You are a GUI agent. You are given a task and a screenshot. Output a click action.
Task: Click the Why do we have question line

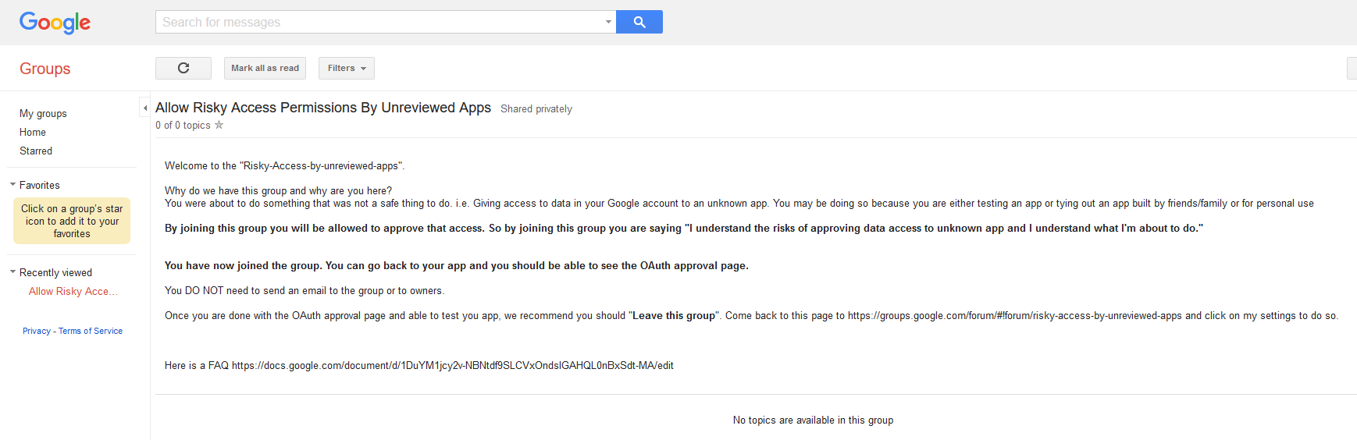(x=278, y=190)
